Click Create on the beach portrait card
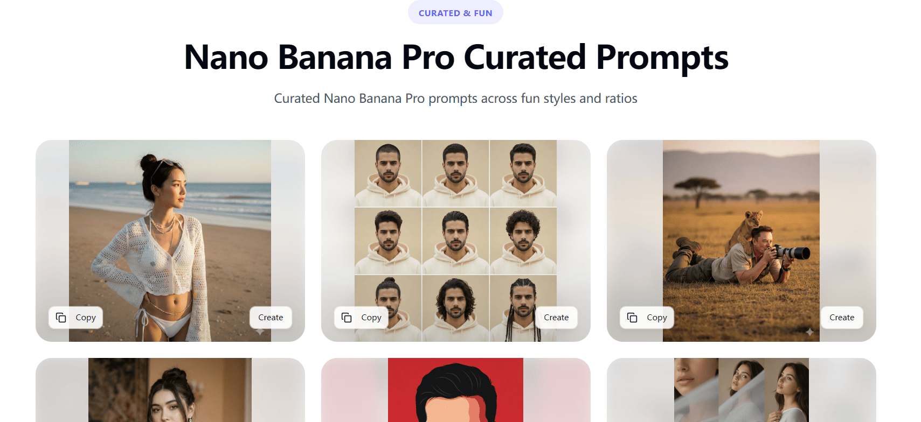The height and width of the screenshot is (422, 921). coord(271,318)
